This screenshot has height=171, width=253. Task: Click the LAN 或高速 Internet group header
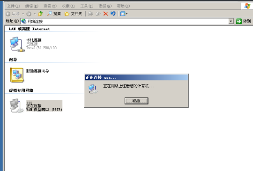click(29, 29)
